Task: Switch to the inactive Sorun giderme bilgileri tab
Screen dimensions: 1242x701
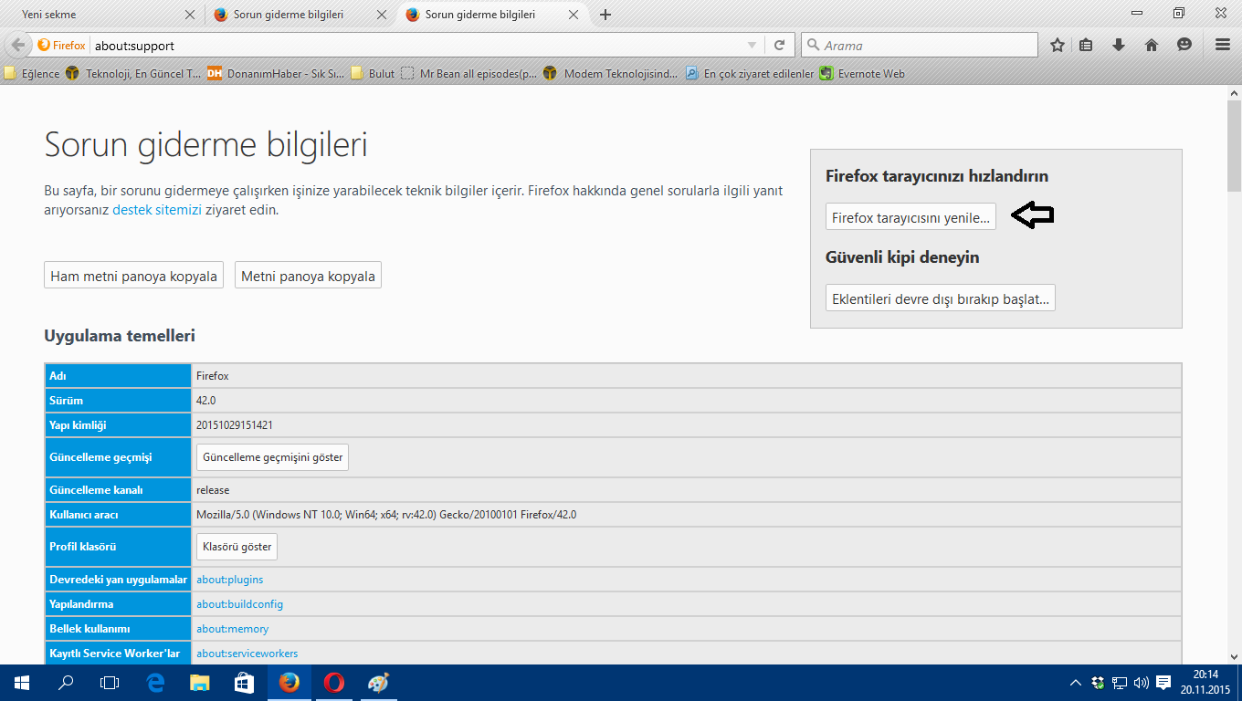Action: point(302,15)
